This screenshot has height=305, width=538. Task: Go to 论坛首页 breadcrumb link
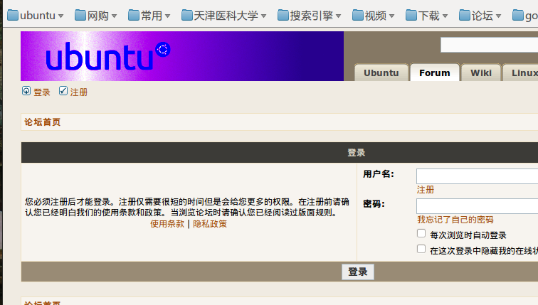(42, 122)
